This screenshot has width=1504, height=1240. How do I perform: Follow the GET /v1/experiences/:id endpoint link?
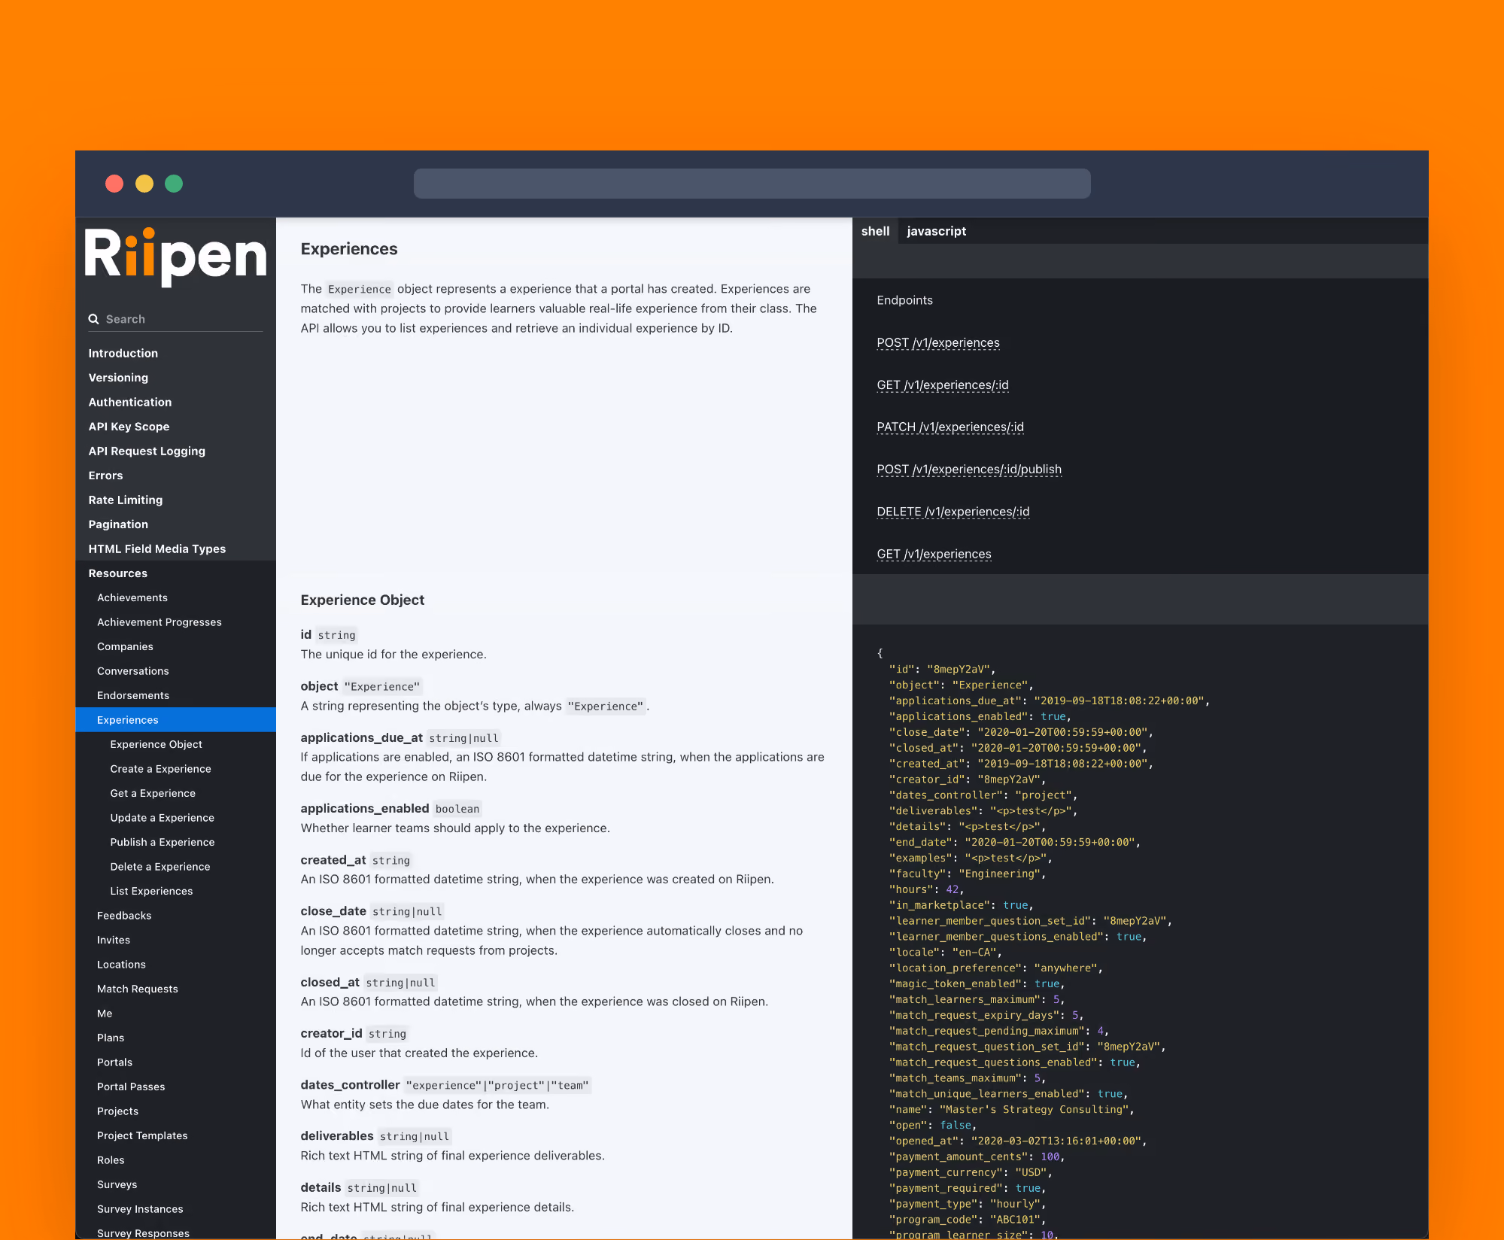[942, 385]
